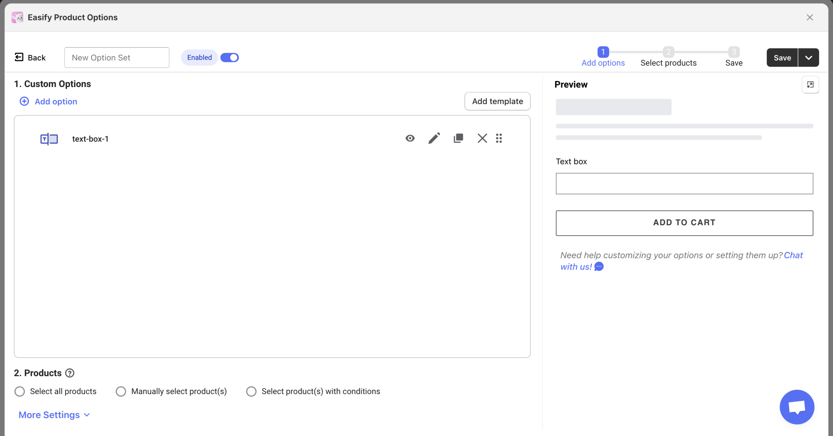Disable the Enabled toggle switch
Screen dimensions: 833x436
pos(229,58)
